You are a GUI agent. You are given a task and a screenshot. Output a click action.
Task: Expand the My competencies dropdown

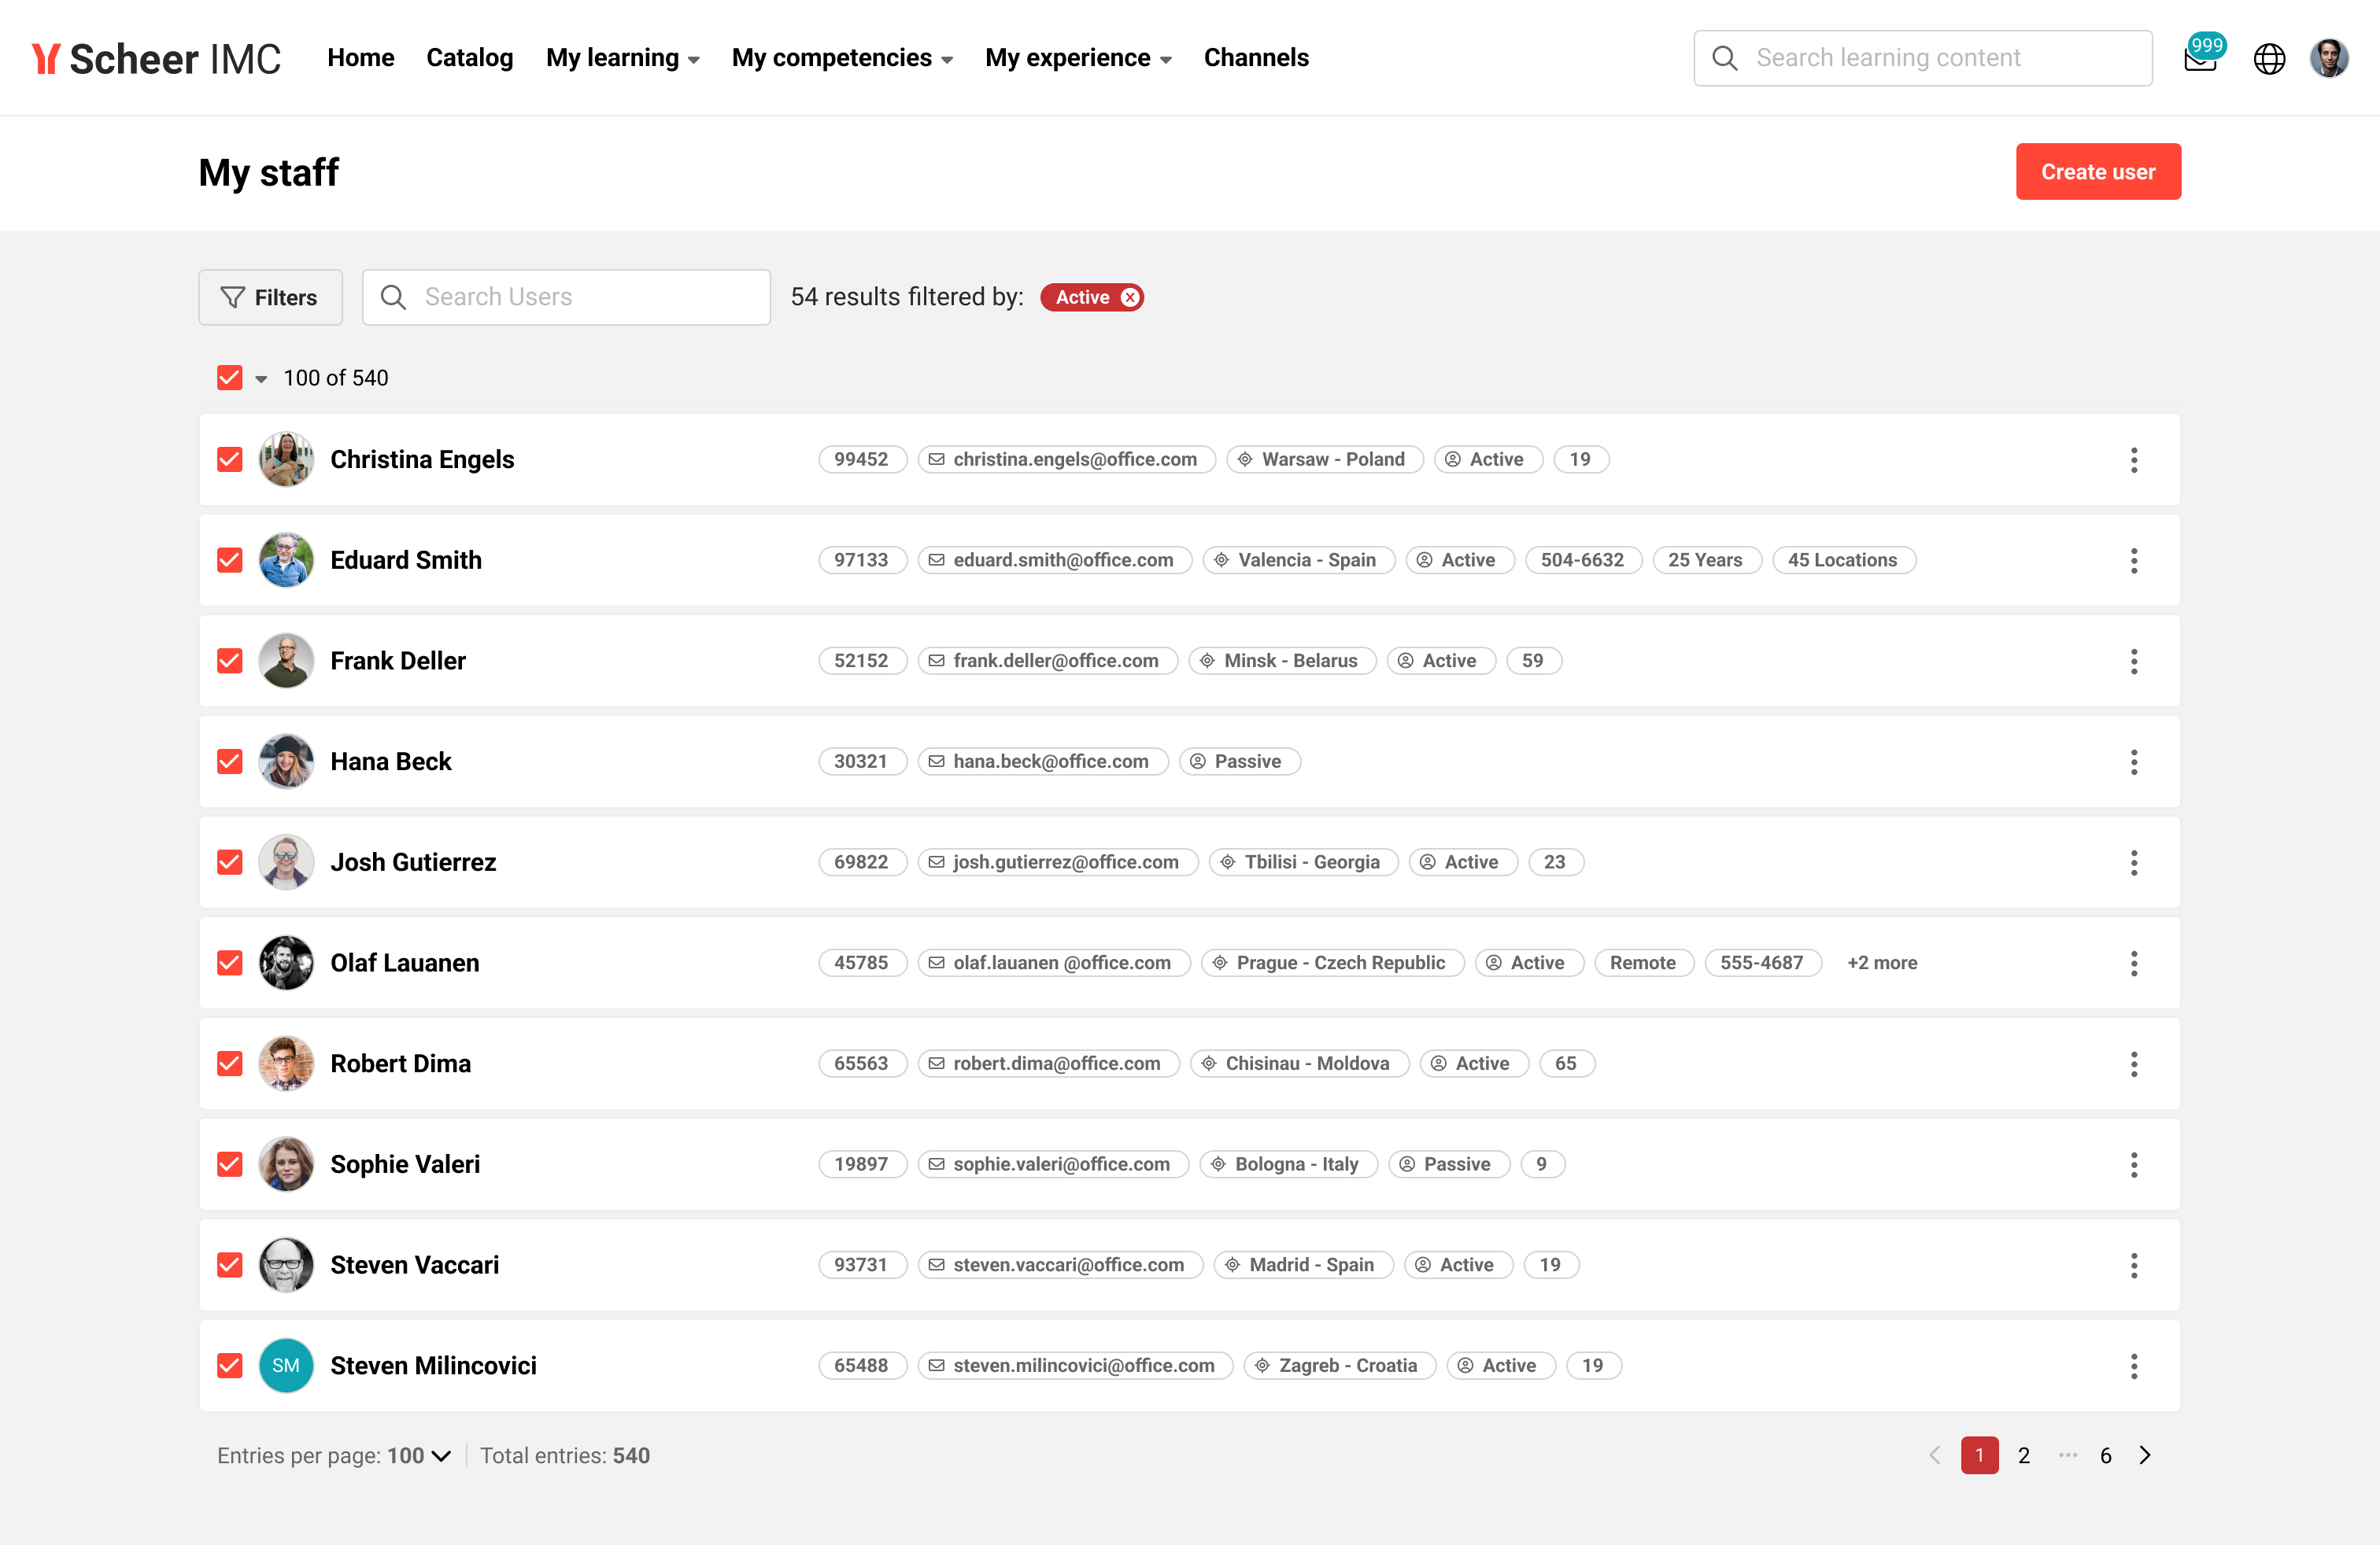(x=842, y=58)
